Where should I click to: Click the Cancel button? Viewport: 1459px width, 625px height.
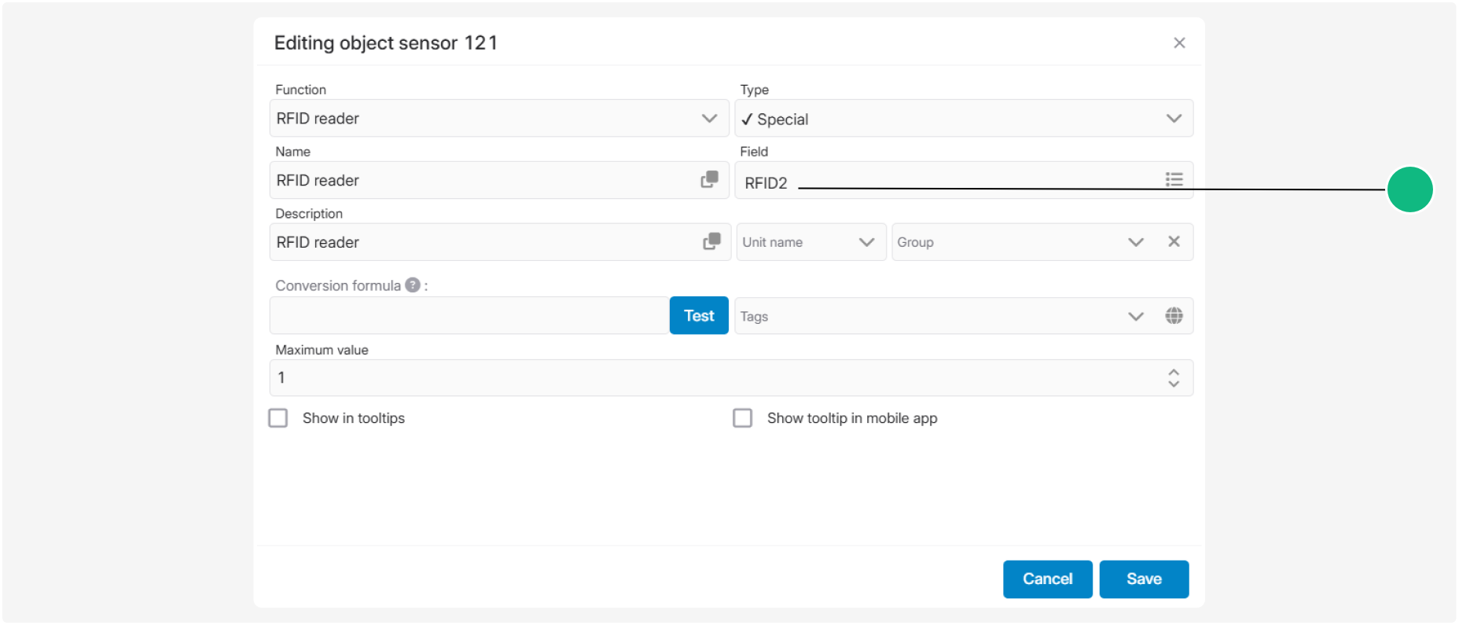click(1048, 579)
